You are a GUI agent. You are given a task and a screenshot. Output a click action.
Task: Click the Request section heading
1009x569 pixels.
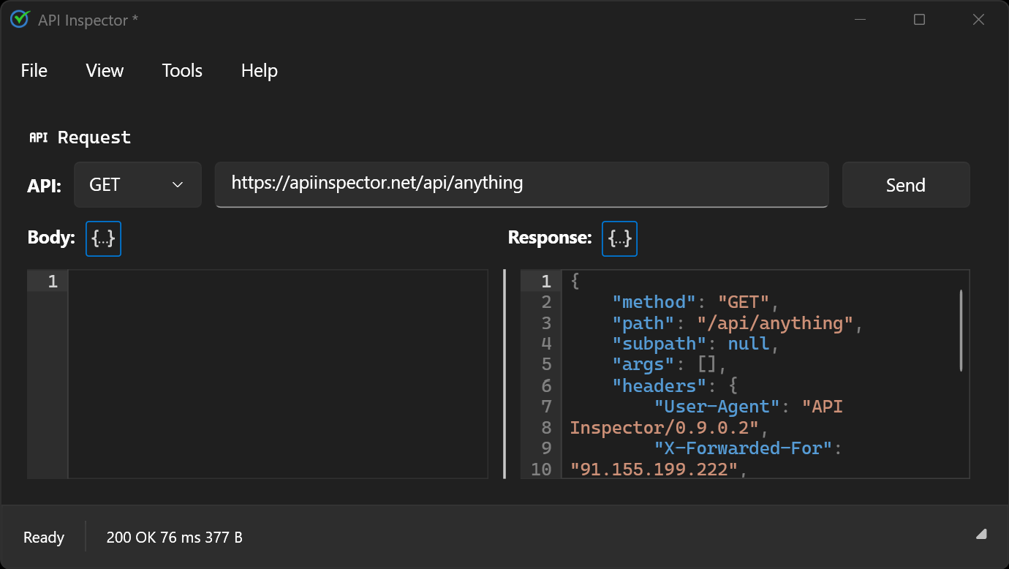tap(94, 137)
